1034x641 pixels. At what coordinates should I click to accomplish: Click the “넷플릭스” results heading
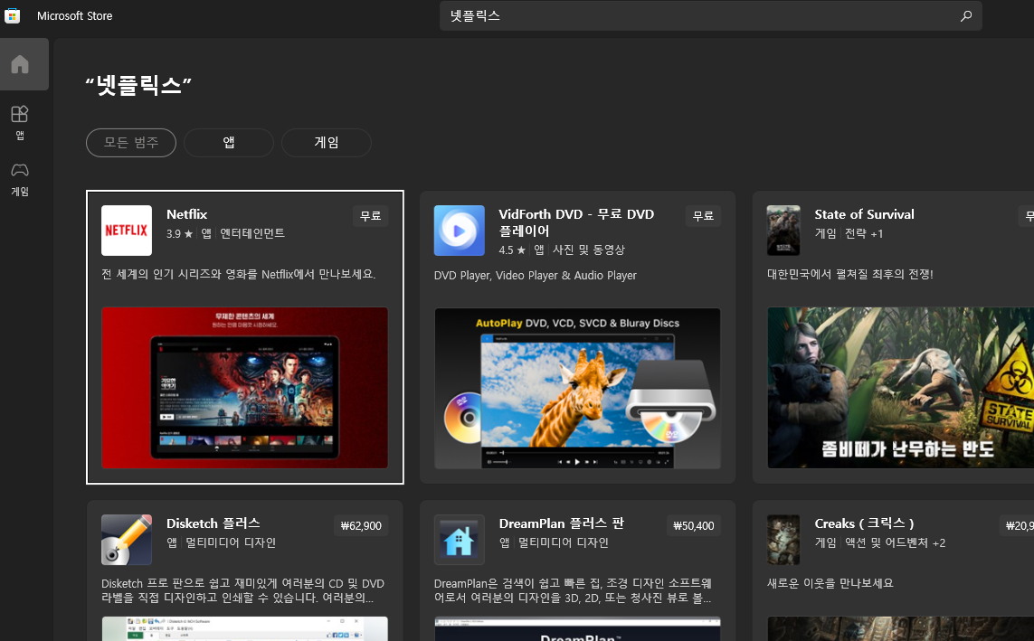[138, 85]
